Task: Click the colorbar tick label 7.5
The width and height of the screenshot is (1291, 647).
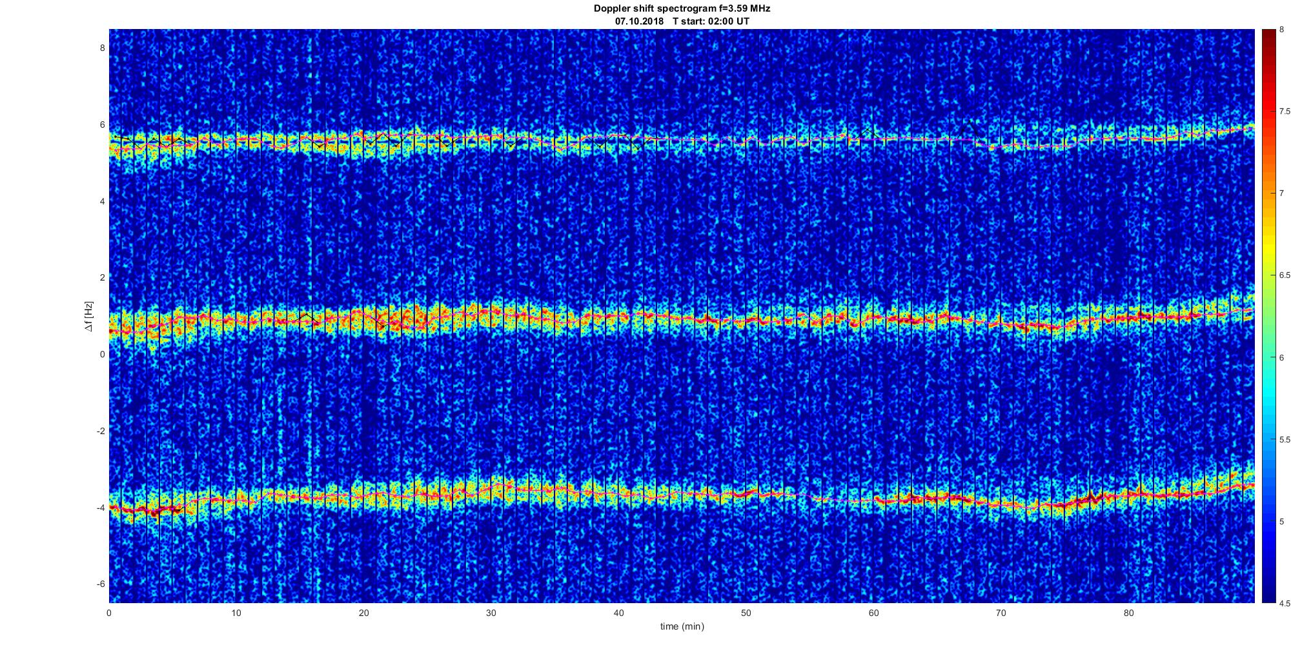Action: point(1285,112)
